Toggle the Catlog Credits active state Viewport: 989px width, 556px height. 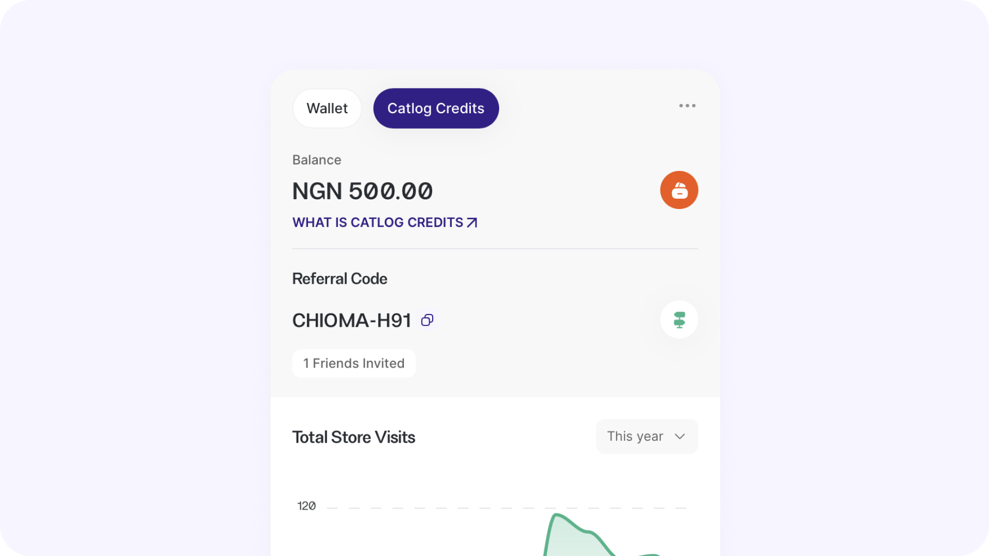[x=435, y=108]
